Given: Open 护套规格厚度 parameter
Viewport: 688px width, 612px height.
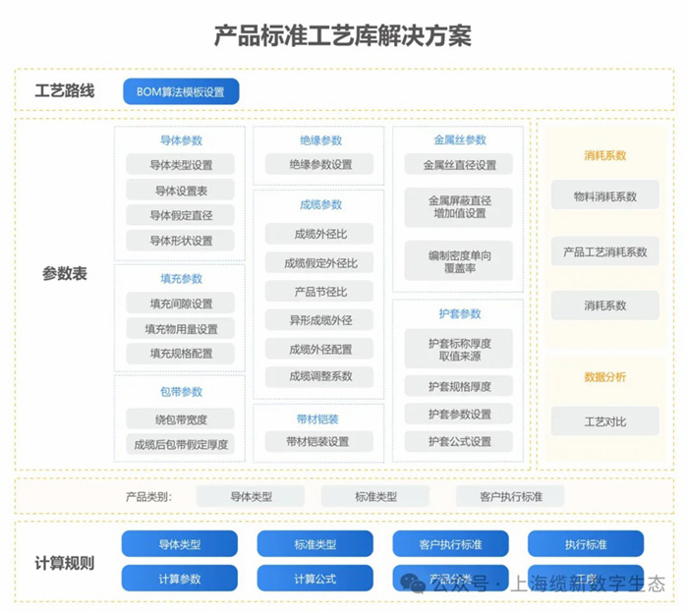Looking at the screenshot, I should (459, 386).
